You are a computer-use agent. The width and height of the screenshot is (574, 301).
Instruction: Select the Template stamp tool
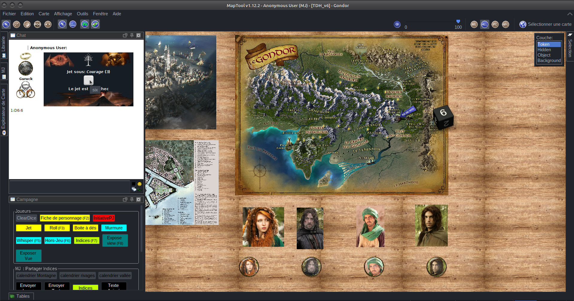click(27, 24)
